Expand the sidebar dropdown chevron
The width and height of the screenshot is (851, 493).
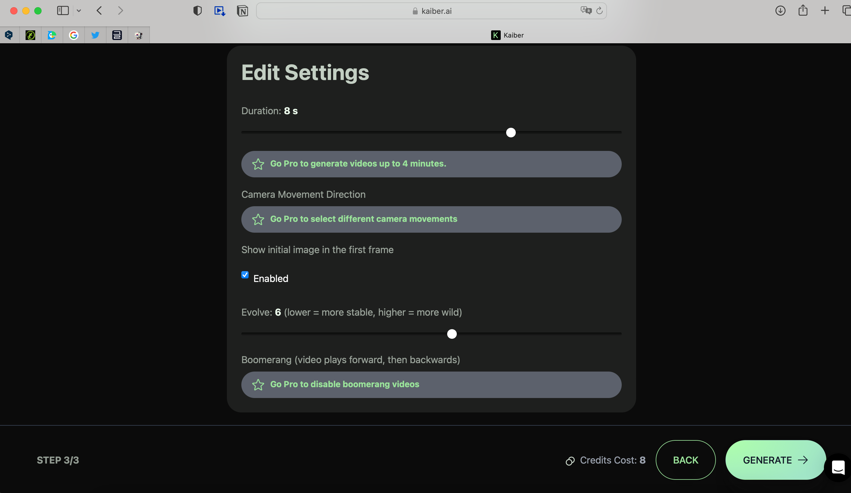(x=79, y=11)
